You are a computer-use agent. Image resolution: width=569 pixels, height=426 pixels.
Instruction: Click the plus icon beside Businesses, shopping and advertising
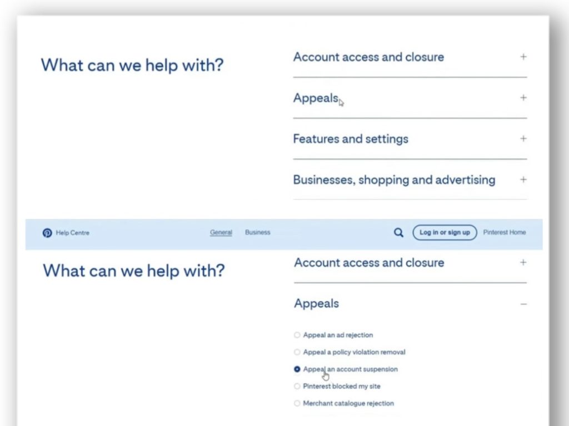(x=523, y=180)
